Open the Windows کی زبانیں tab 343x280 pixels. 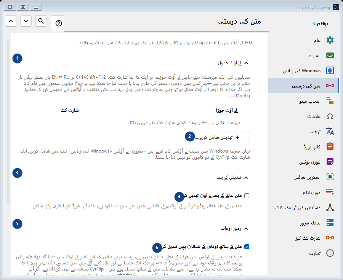coord(303,70)
